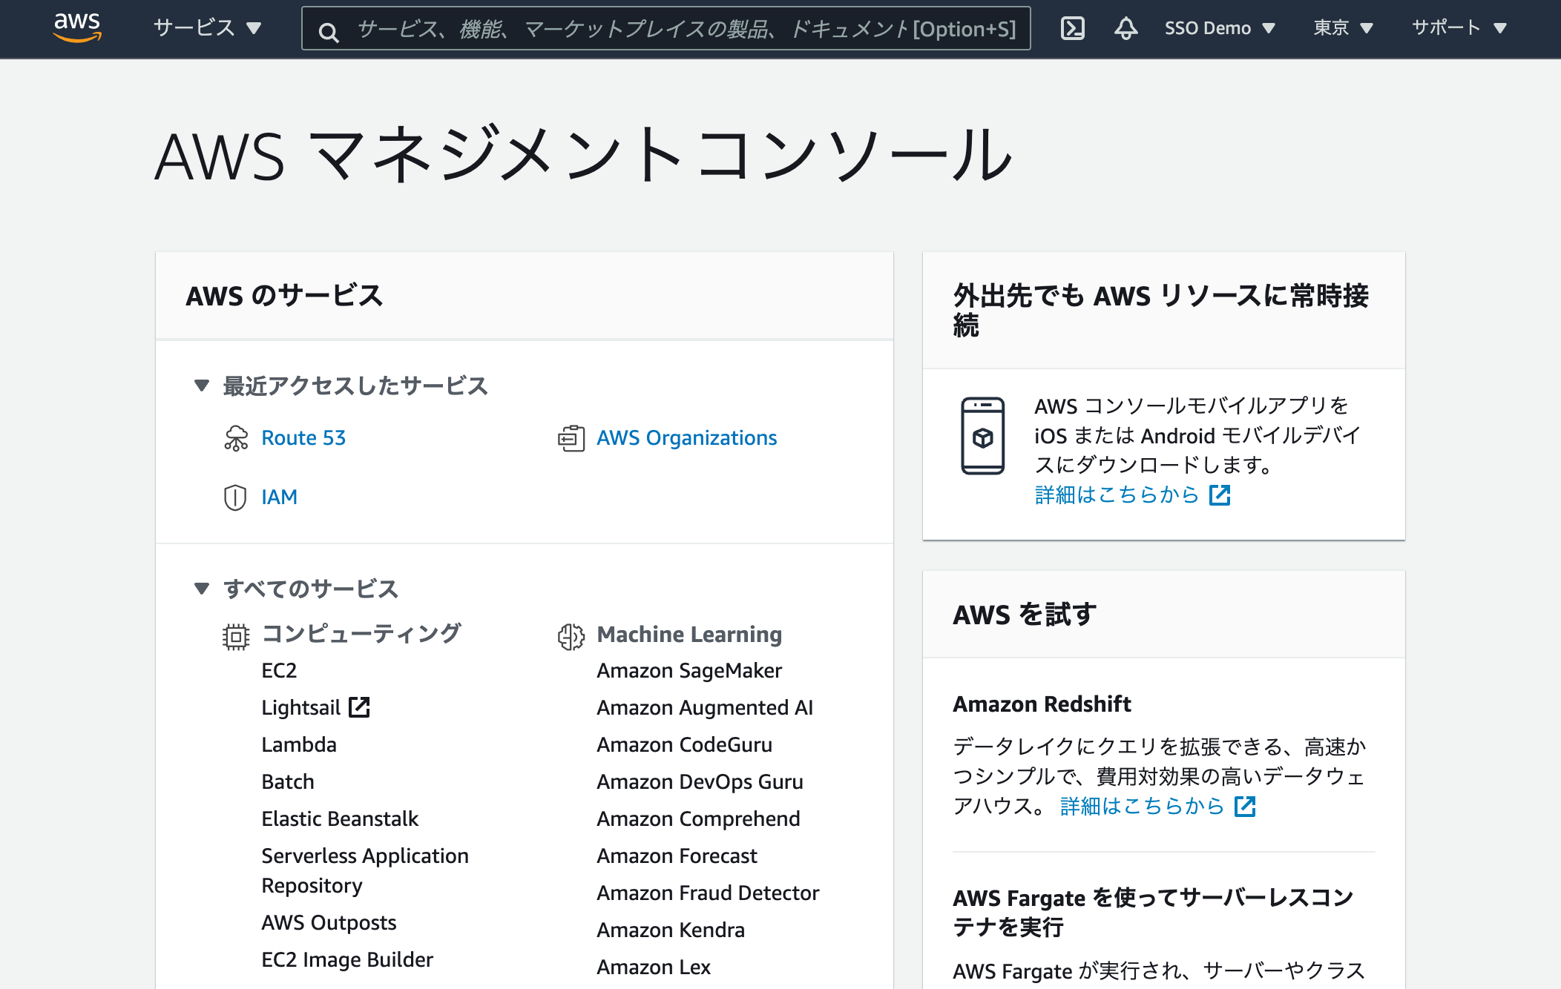
Task: Click the Lightsail external link icon
Action: [359, 707]
